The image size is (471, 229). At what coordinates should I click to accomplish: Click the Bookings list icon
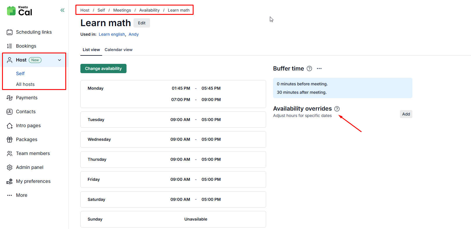[10, 46]
